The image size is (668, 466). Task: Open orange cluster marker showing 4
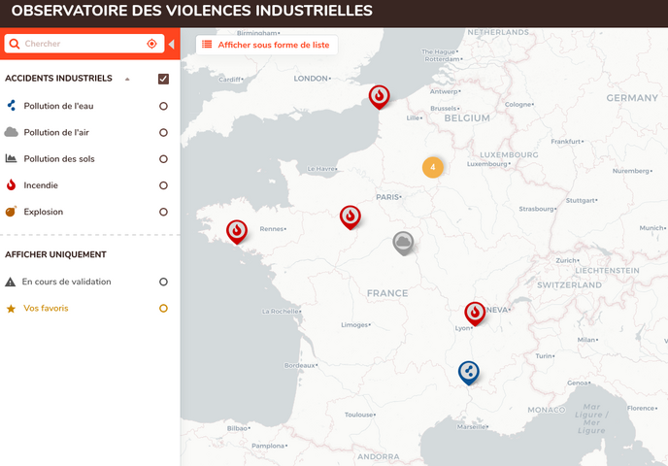coord(433,167)
